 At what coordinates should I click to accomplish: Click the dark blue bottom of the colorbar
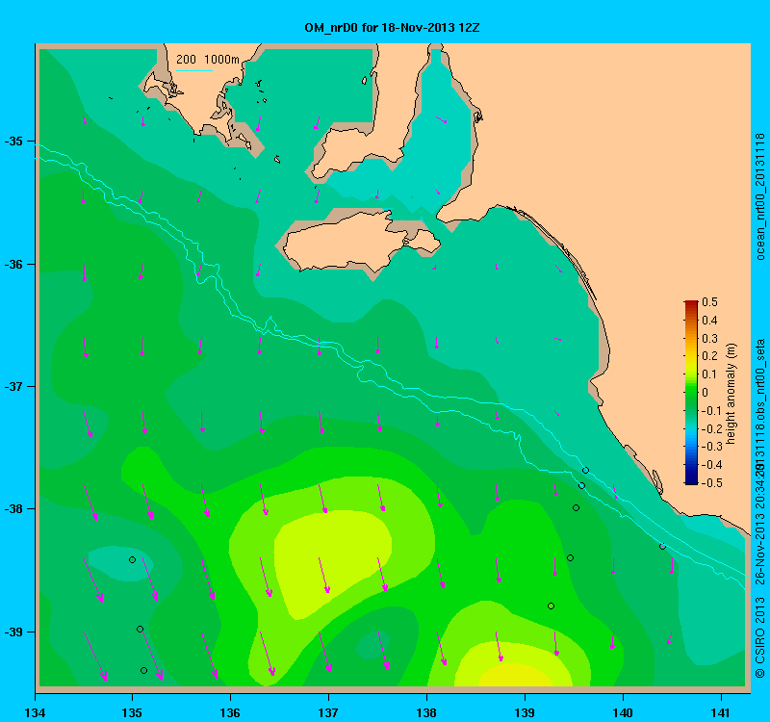pos(691,480)
